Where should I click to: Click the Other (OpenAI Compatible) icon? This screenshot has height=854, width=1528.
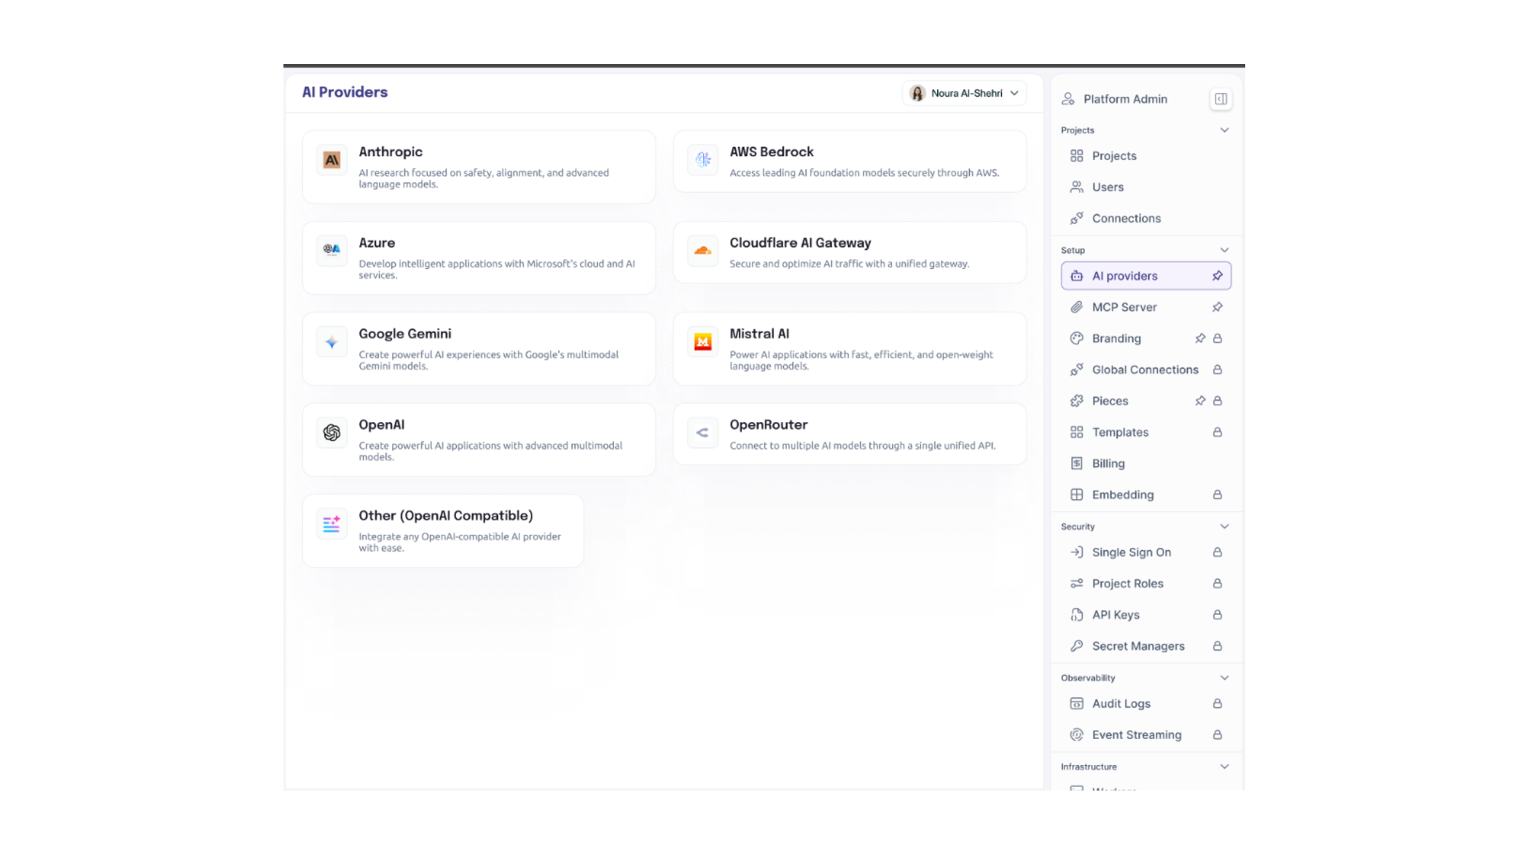[332, 524]
